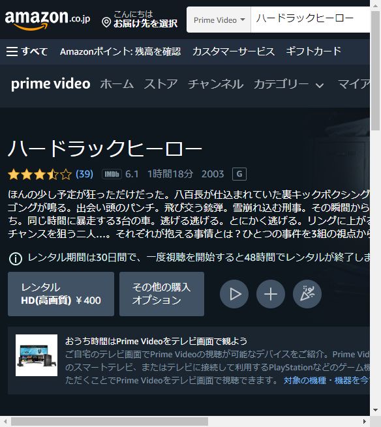The width and height of the screenshot is (381, 427).
Task: Open the Prime Video search category dropdown
Action: [219, 20]
